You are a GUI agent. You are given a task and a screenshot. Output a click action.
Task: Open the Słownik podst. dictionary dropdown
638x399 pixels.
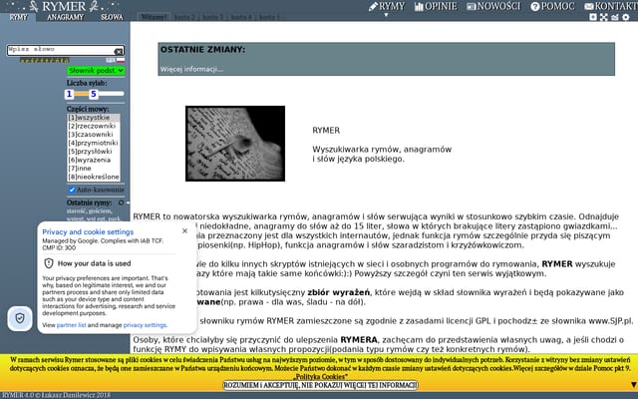click(x=96, y=71)
